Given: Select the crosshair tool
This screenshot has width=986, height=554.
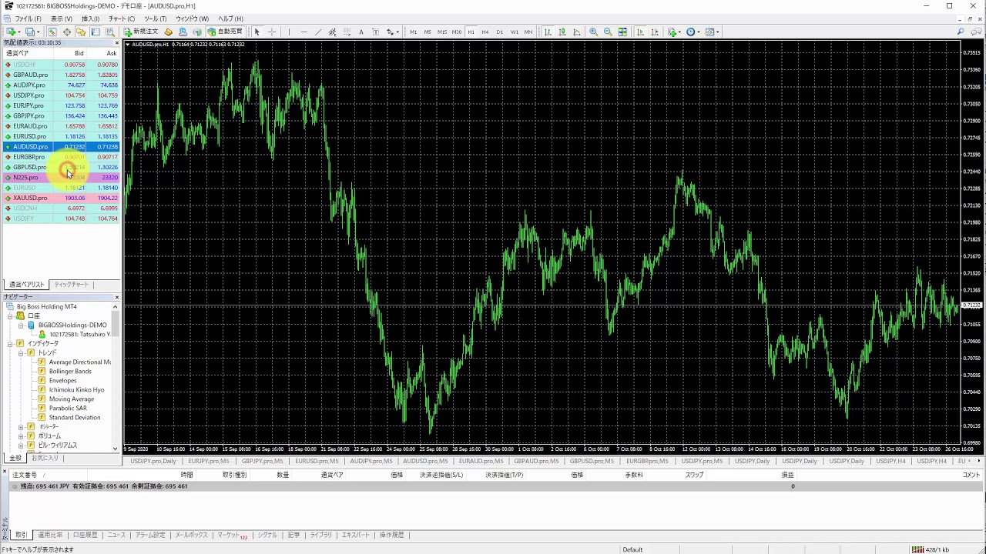Looking at the screenshot, I should point(272,32).
